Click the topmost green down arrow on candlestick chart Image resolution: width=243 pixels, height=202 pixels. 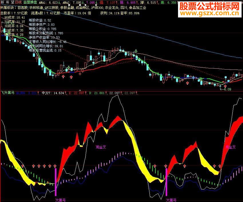point(136,51)
